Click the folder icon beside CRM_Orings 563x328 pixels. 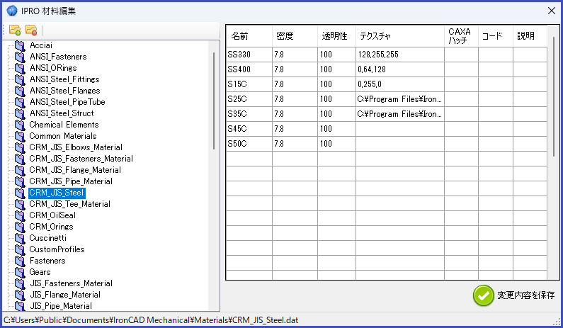(20, 227)
